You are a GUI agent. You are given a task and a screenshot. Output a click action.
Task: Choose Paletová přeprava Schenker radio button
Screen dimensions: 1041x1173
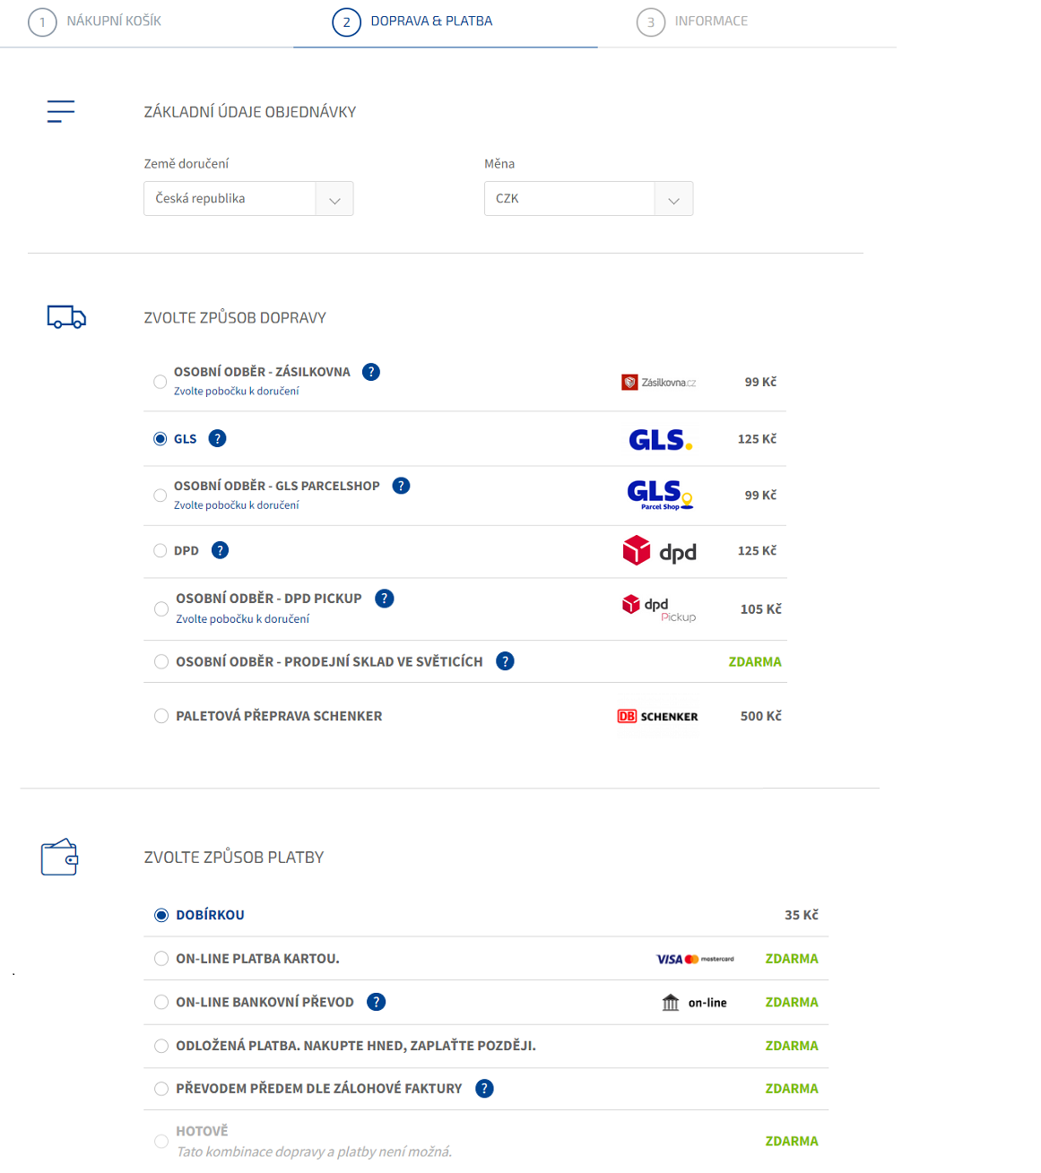point(161,716)
